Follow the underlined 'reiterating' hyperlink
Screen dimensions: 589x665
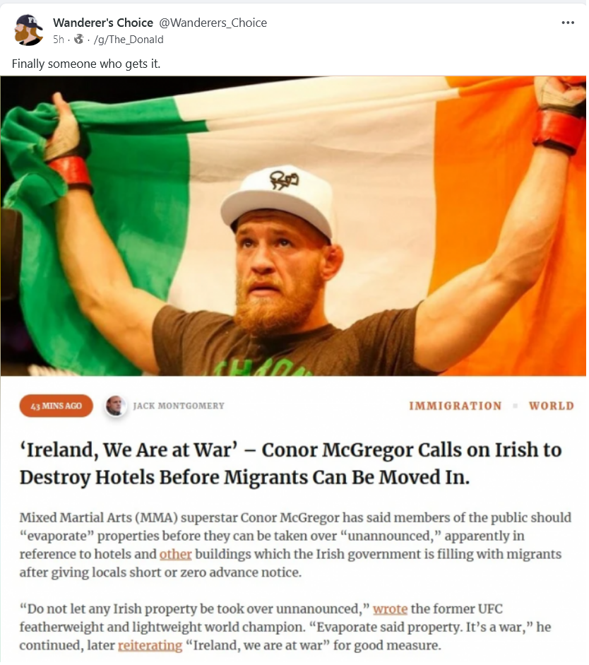click(x=150, y=645)
